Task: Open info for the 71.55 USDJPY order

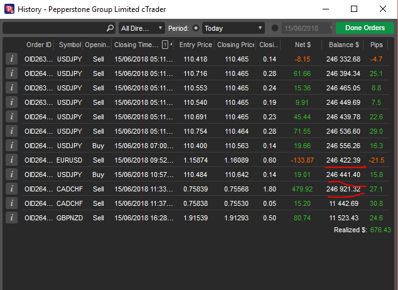Action: click(x=12, y=131)
